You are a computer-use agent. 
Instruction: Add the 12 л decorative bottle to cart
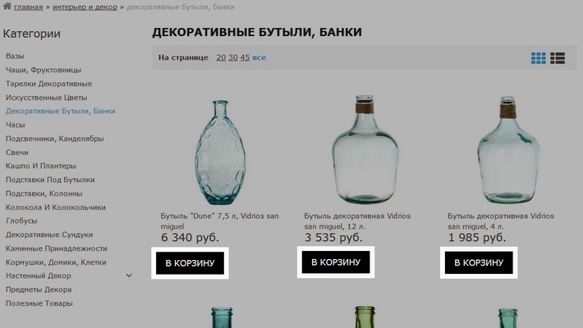[x=336, y=262]
